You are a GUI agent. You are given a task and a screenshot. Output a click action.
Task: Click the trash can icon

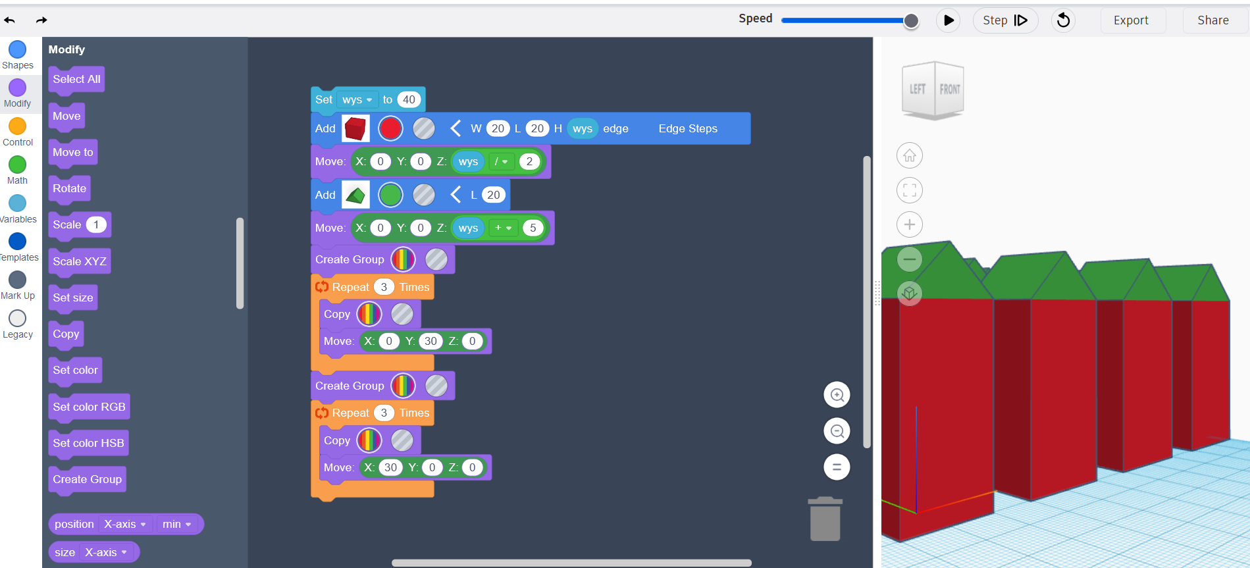pos(825,519)
